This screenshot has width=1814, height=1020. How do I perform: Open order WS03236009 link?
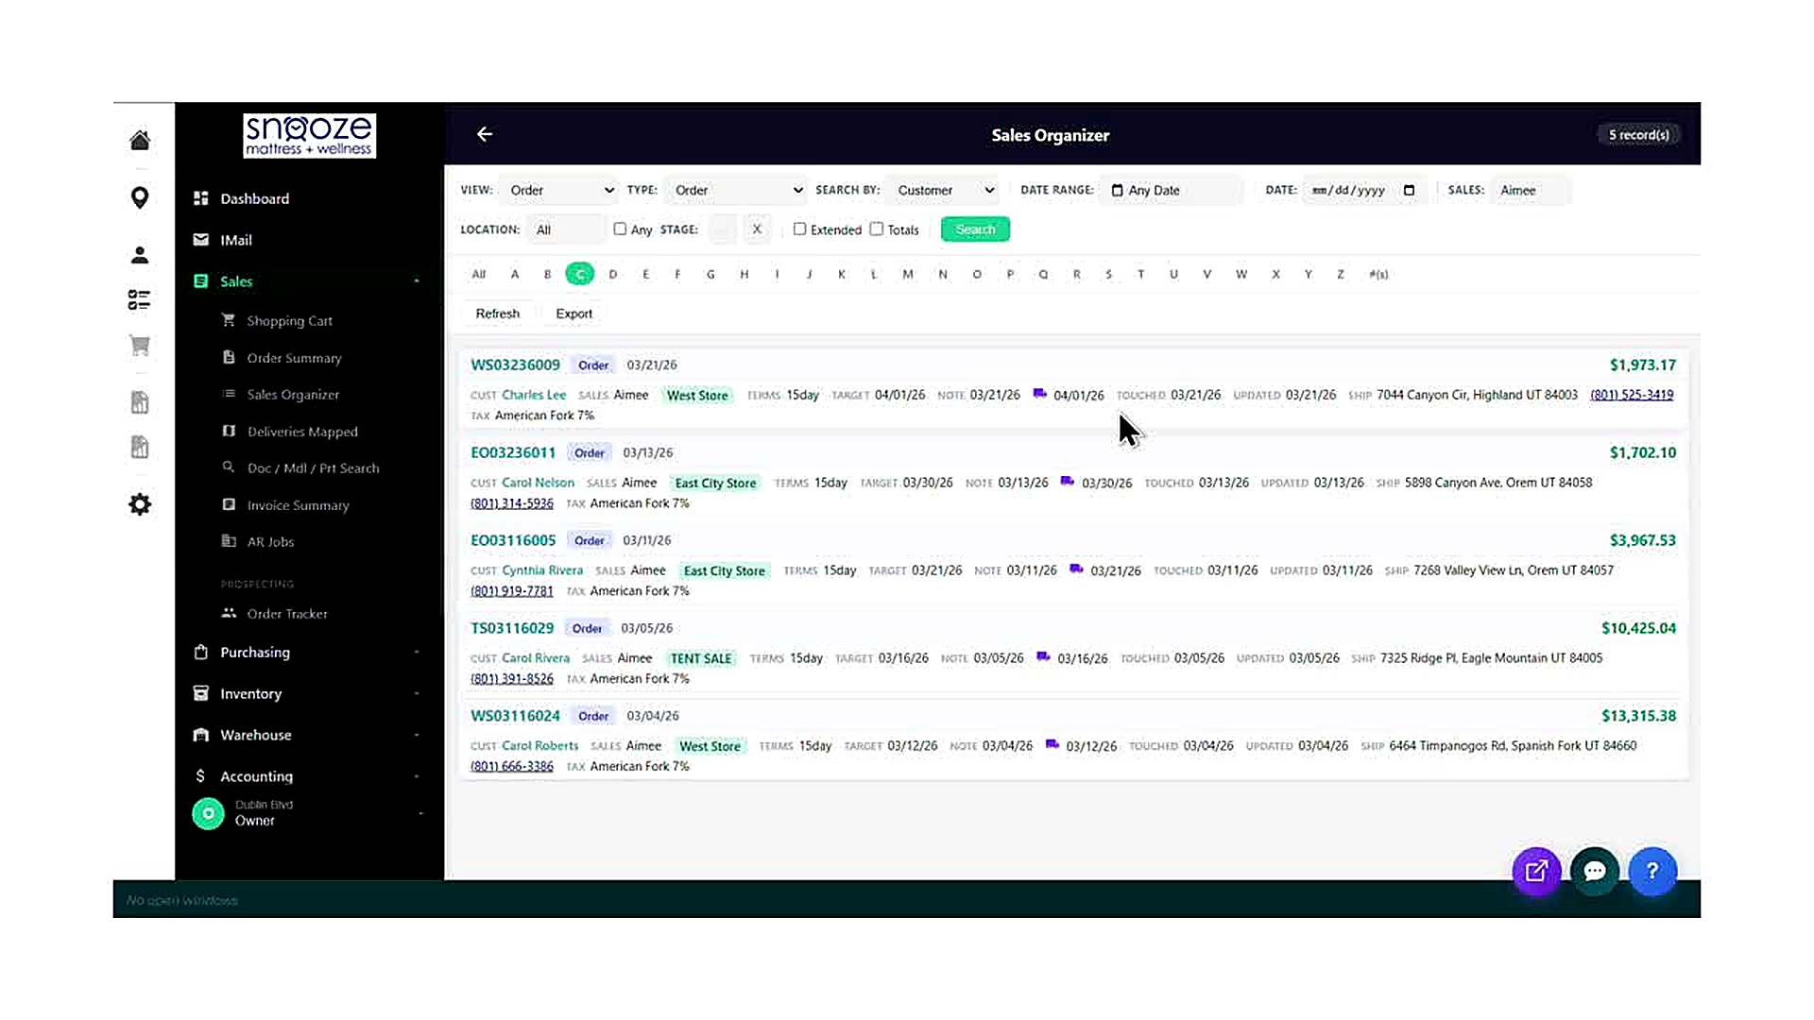tap(515, 365)
